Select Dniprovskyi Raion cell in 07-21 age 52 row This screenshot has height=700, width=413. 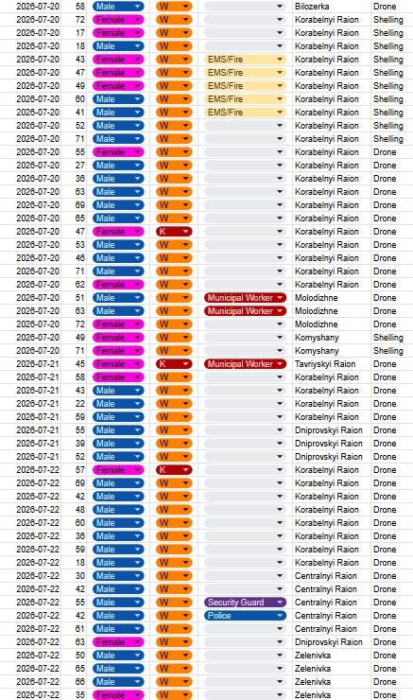pos(331,457)
